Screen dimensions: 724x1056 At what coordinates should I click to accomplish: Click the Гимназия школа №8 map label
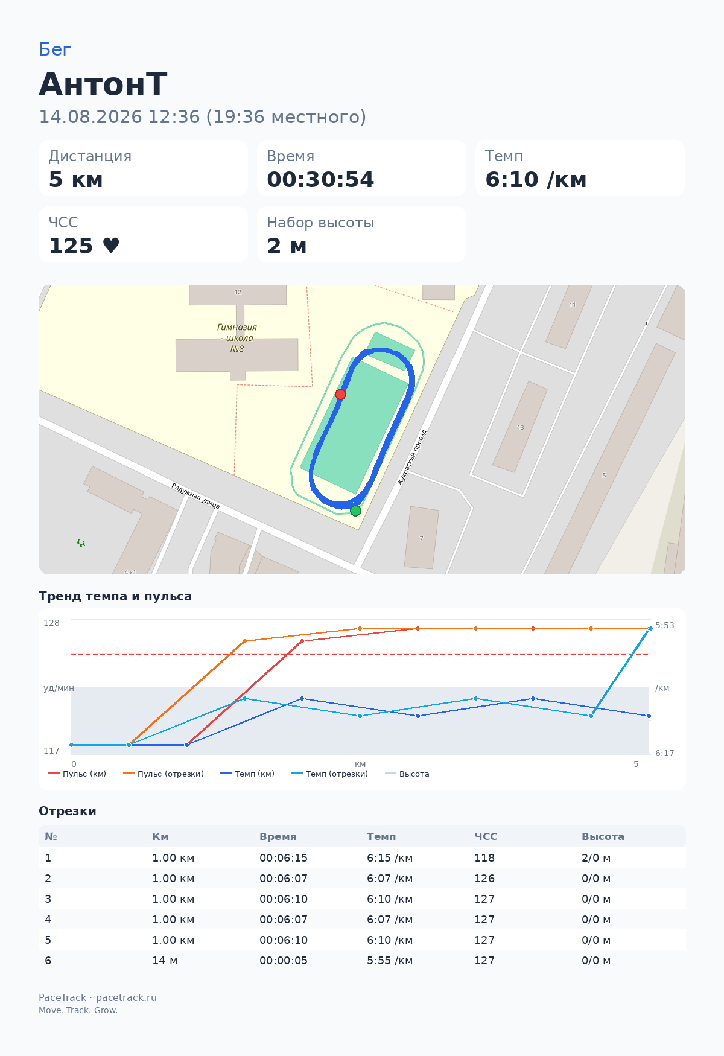click(x=237, y=338)
